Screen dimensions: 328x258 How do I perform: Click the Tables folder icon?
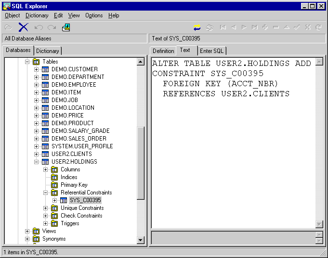pyautogui.click(x=36, y=62)
